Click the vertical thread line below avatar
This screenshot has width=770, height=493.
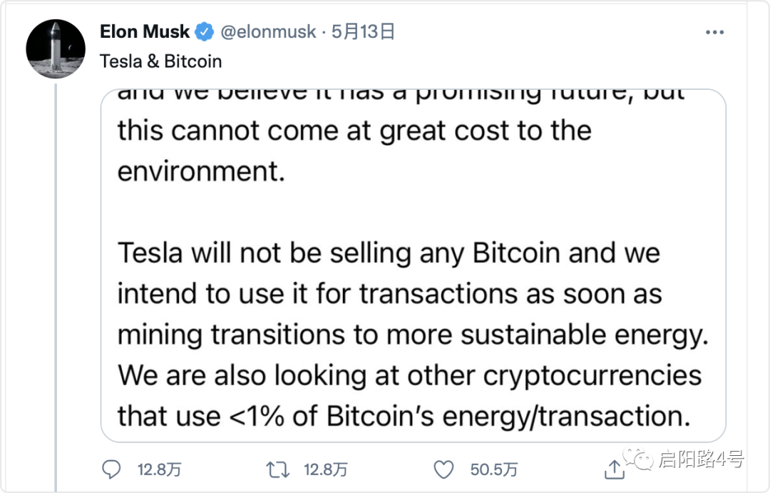coord(56,288)
